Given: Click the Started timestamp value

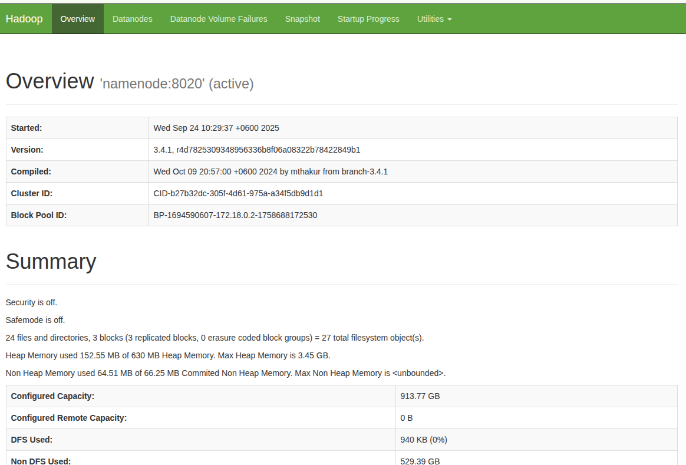Looking at the screenshot, I should click(216, 128).
